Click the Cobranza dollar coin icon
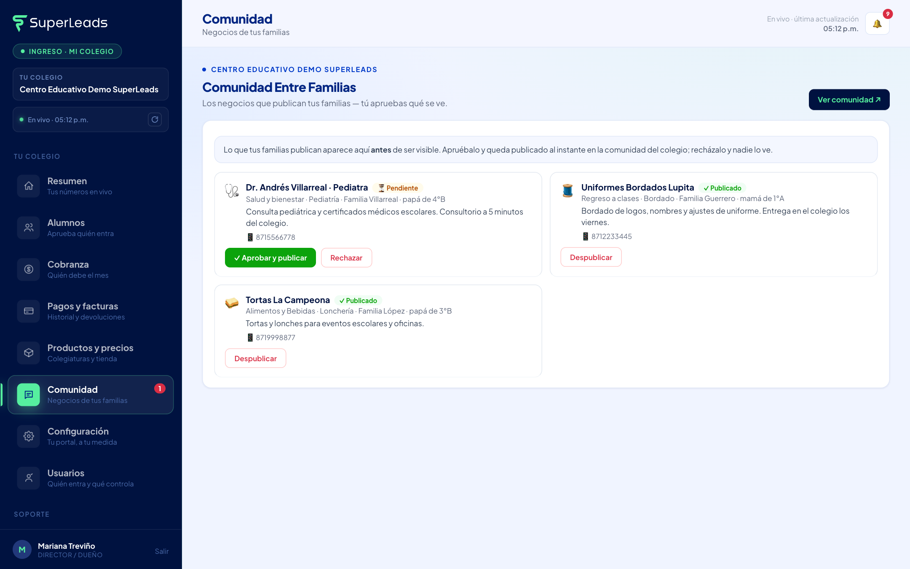The width and height of the screenshot is (910, 569). [29, 269]
